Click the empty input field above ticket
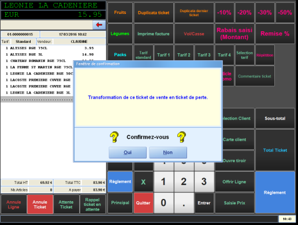The image size is (298, 225). click(47, 25)
